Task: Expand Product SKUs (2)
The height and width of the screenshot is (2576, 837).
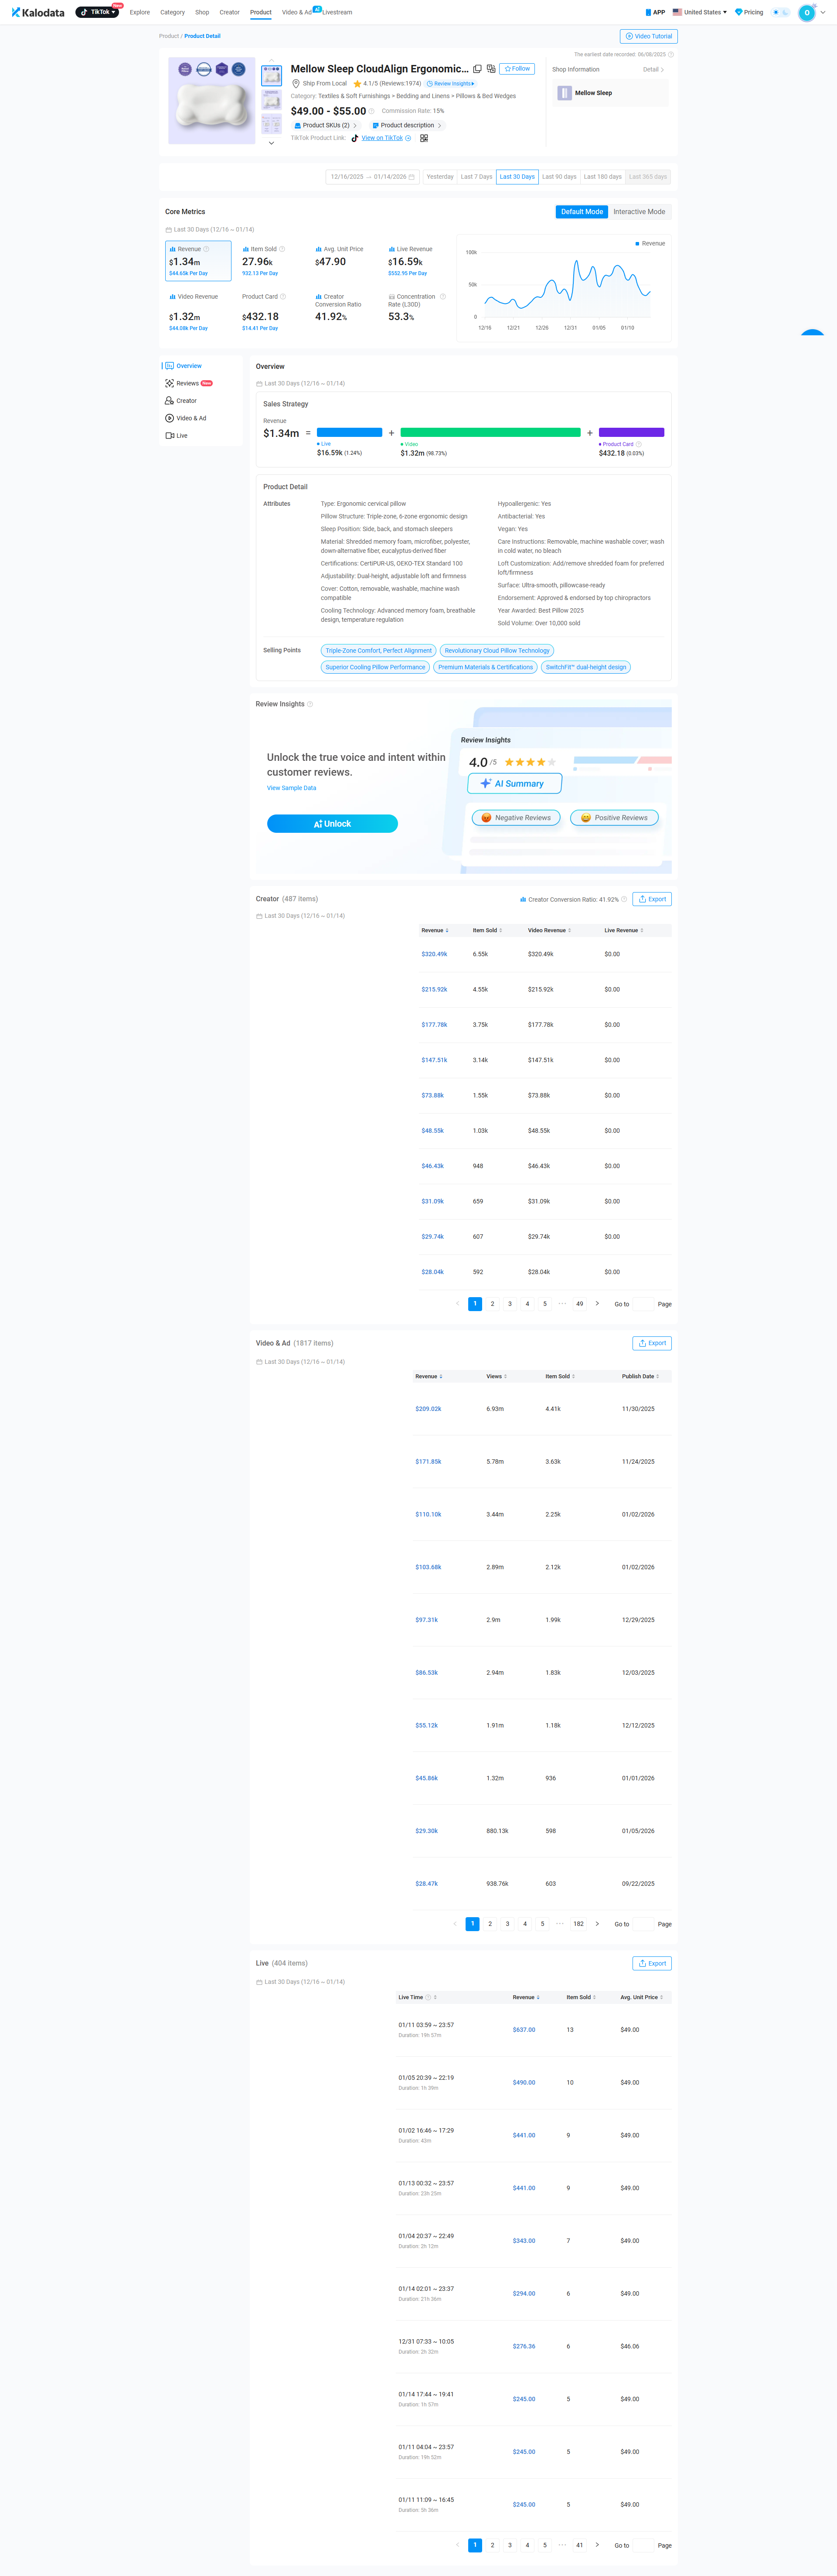Action: (x=326, y=126)
